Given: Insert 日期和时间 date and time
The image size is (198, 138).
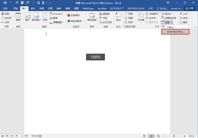Looking at the screenshot, I should tap(169, 18).
